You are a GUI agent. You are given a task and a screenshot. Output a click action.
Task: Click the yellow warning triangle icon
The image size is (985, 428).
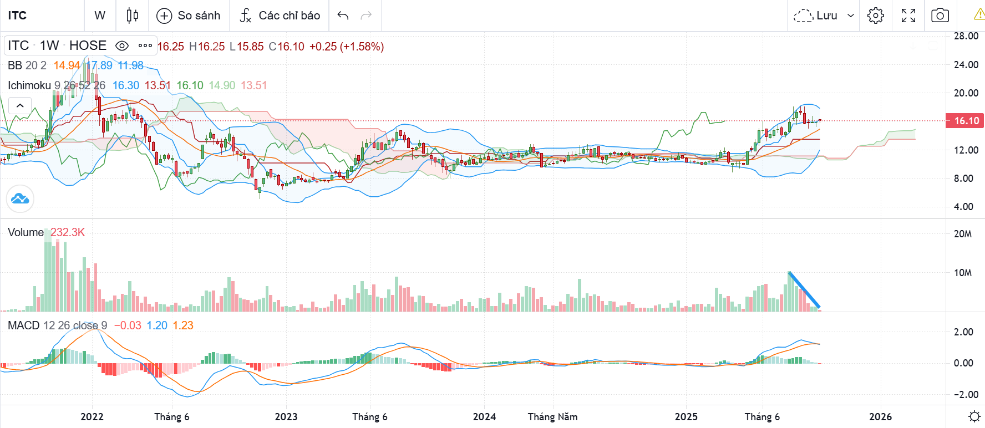coord(979,14)
